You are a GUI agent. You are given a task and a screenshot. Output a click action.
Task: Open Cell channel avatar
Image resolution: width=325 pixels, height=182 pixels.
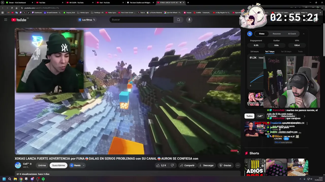tap(18, 165)
